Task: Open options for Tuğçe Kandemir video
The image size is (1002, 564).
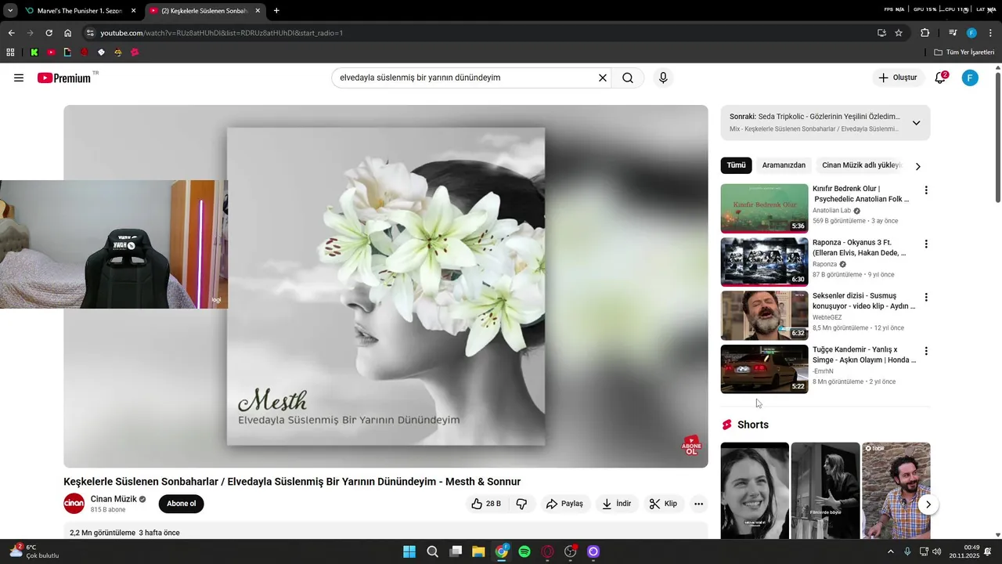Action: click(x=926, y=351)
